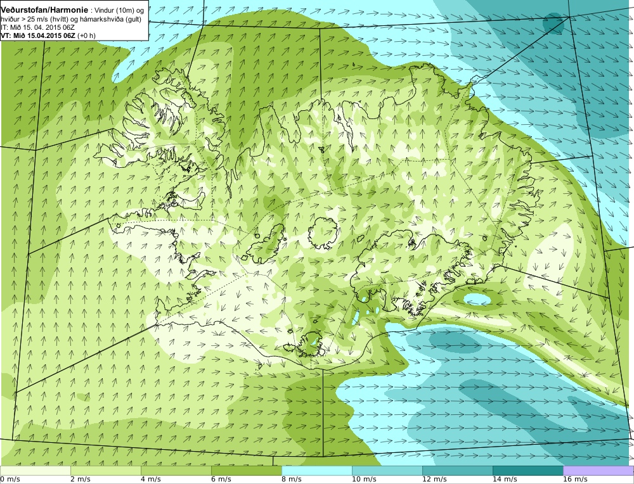This screenshot has height=484, width=634.
Task: Click the 6-8 m/s dark green legend swatch
Action: [247, 471]
